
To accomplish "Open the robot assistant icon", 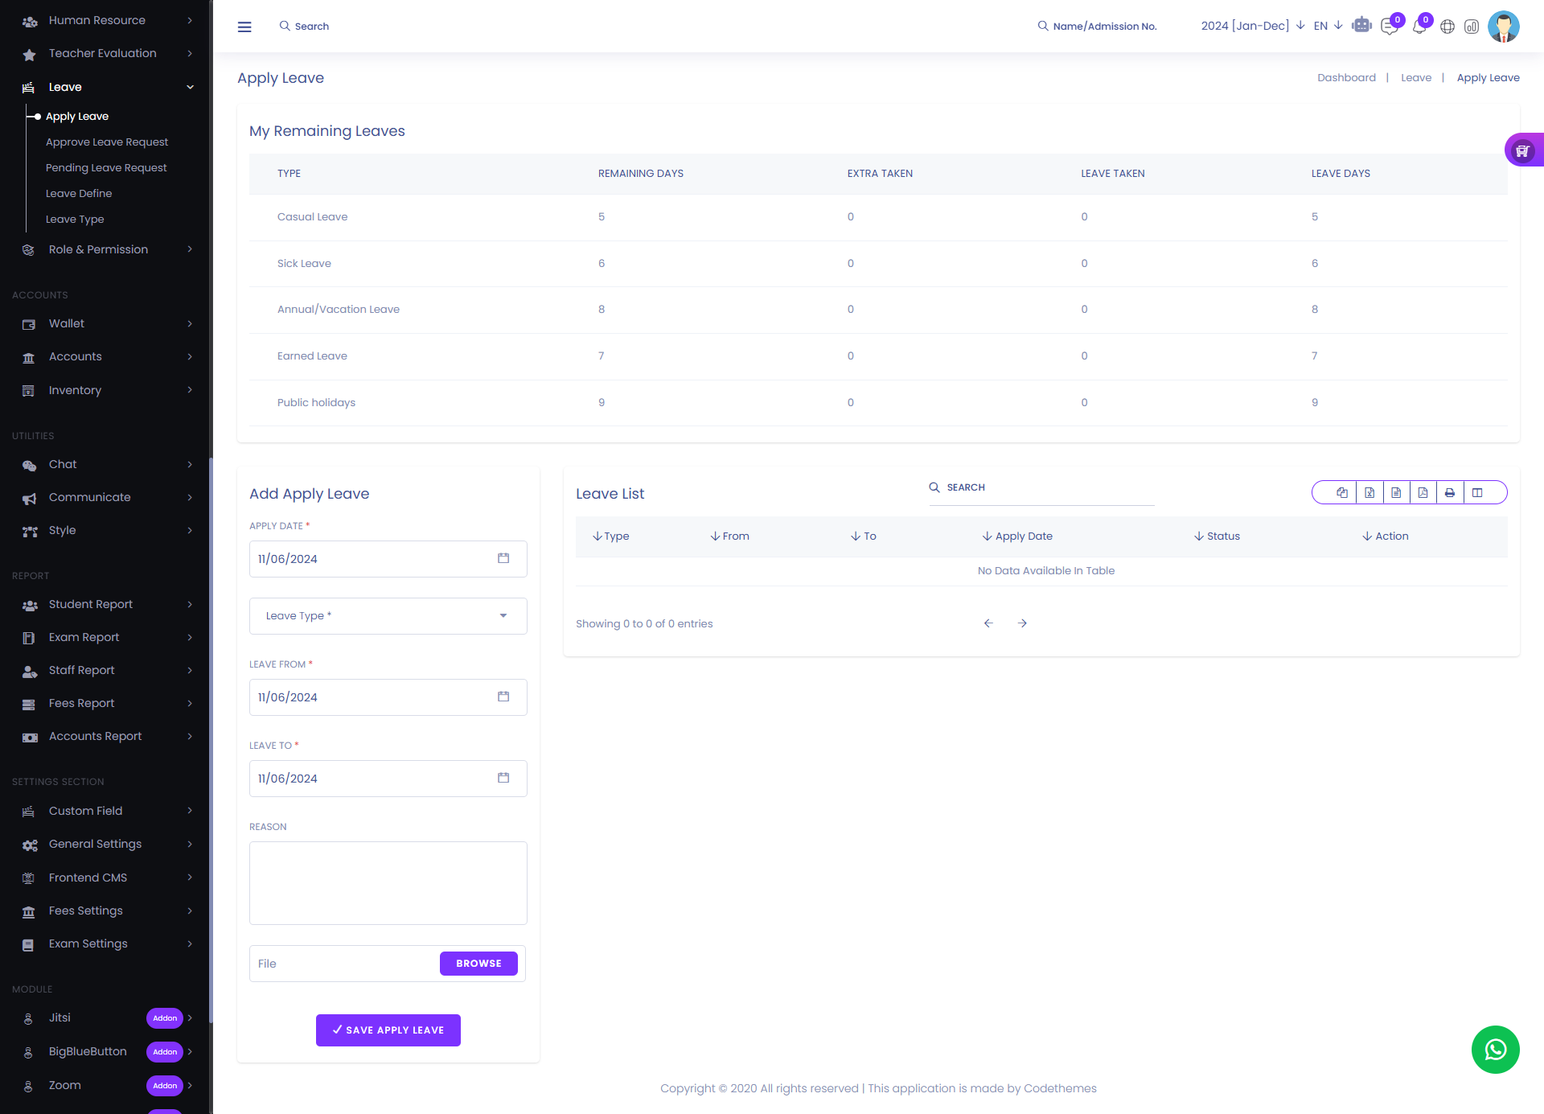I will tap(1361, 26).
